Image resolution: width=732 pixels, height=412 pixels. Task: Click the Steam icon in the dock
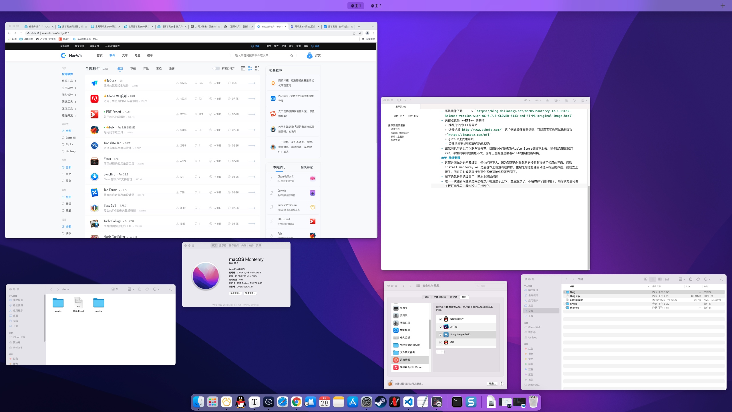pos(381,402)
